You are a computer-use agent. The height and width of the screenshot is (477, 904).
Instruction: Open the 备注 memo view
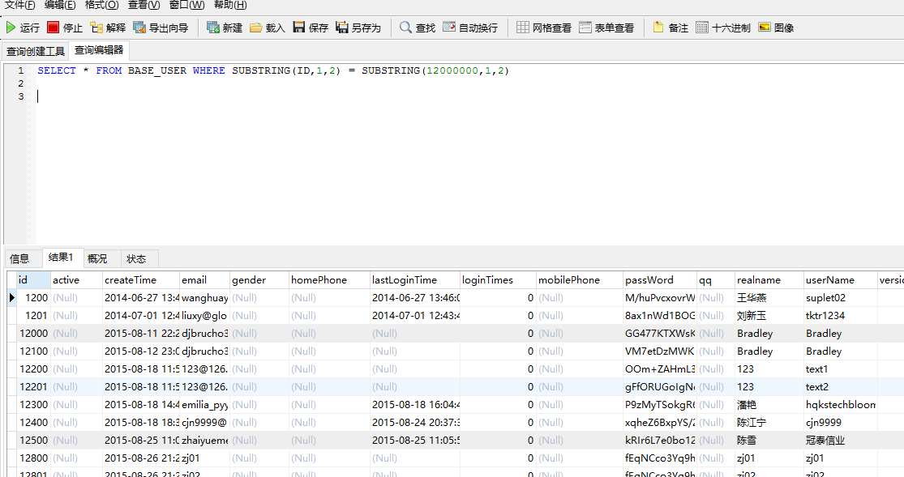[x=671, y=28]
